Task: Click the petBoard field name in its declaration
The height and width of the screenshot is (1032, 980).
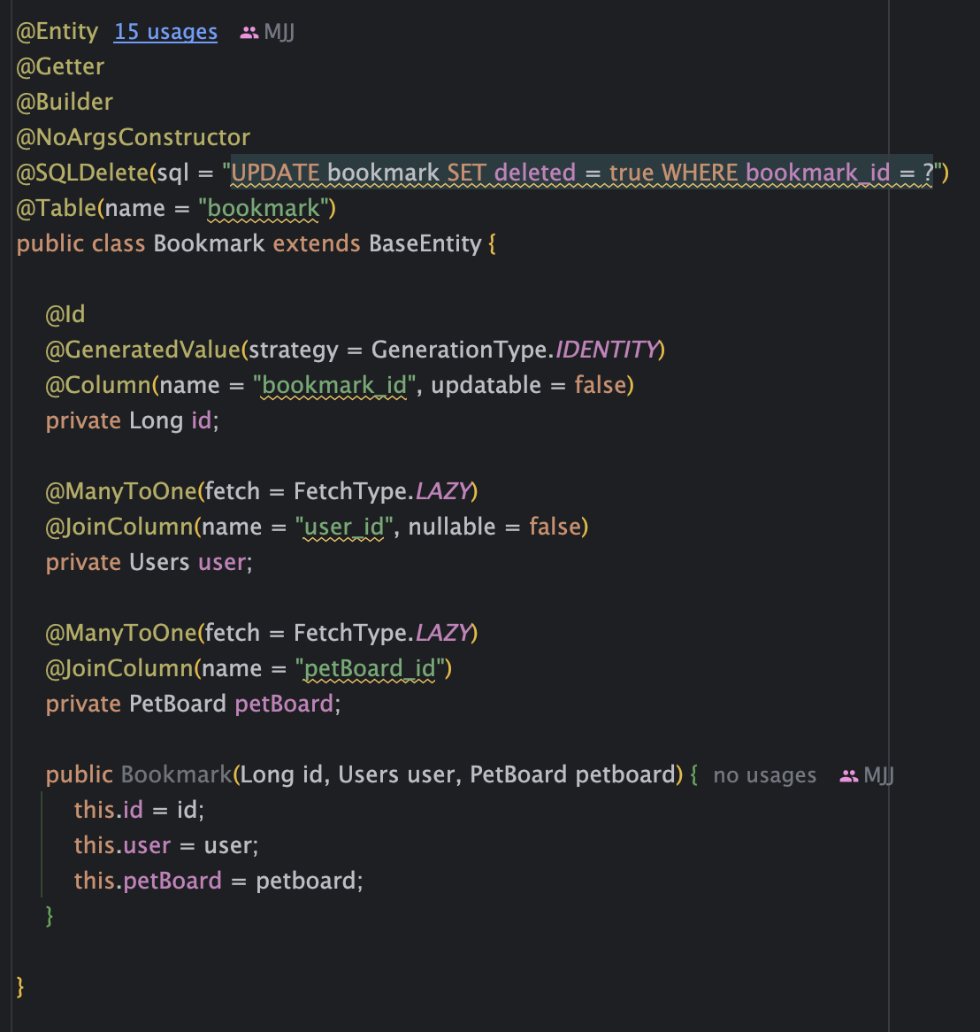Action: coord(284,704)
